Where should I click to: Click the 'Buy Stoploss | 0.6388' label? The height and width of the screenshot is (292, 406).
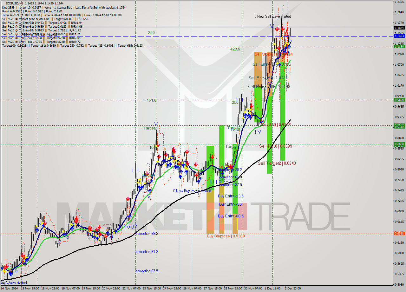(x=226, y=236)
